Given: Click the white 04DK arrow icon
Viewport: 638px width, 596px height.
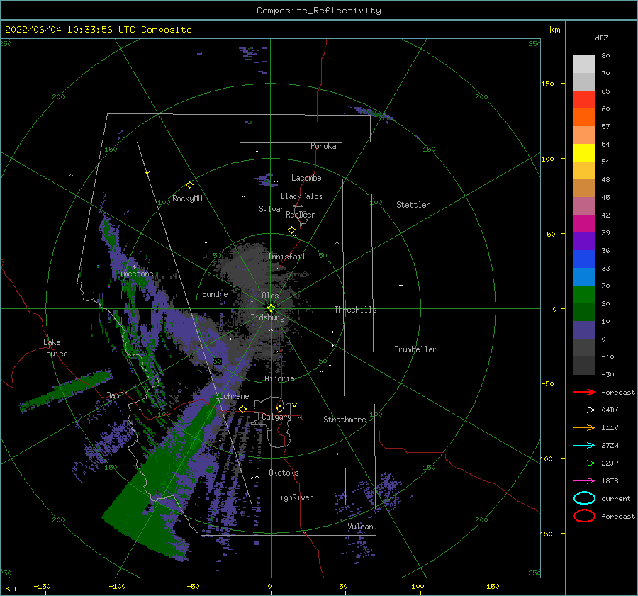Looking at the screenshot, I should coord(584,410).
